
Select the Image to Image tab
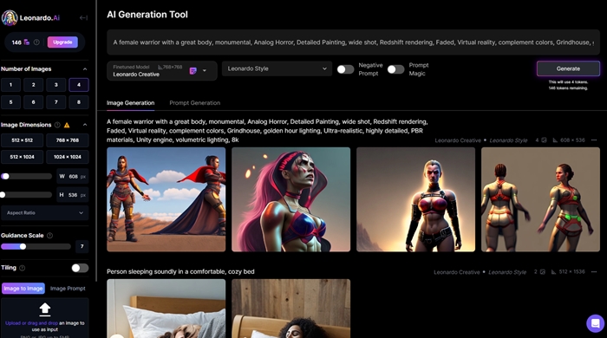(x=23, y=289)
